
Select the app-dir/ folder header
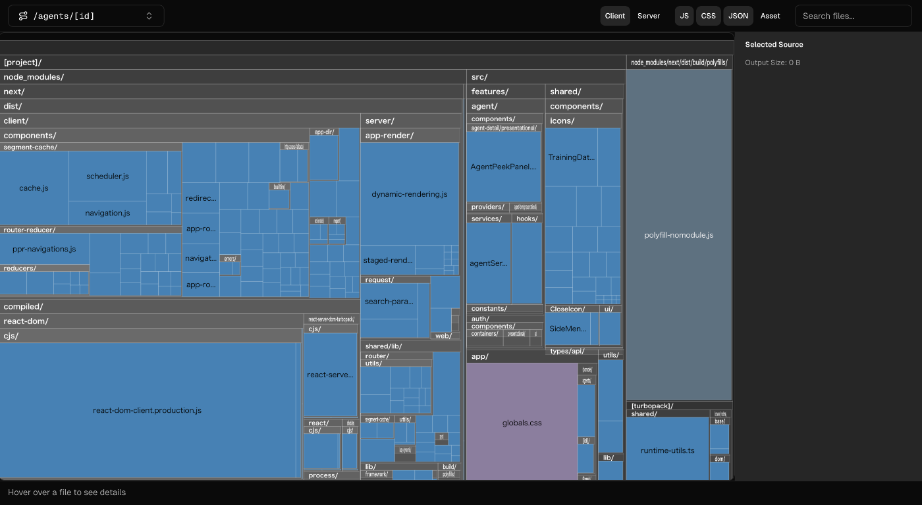[325, 132]
